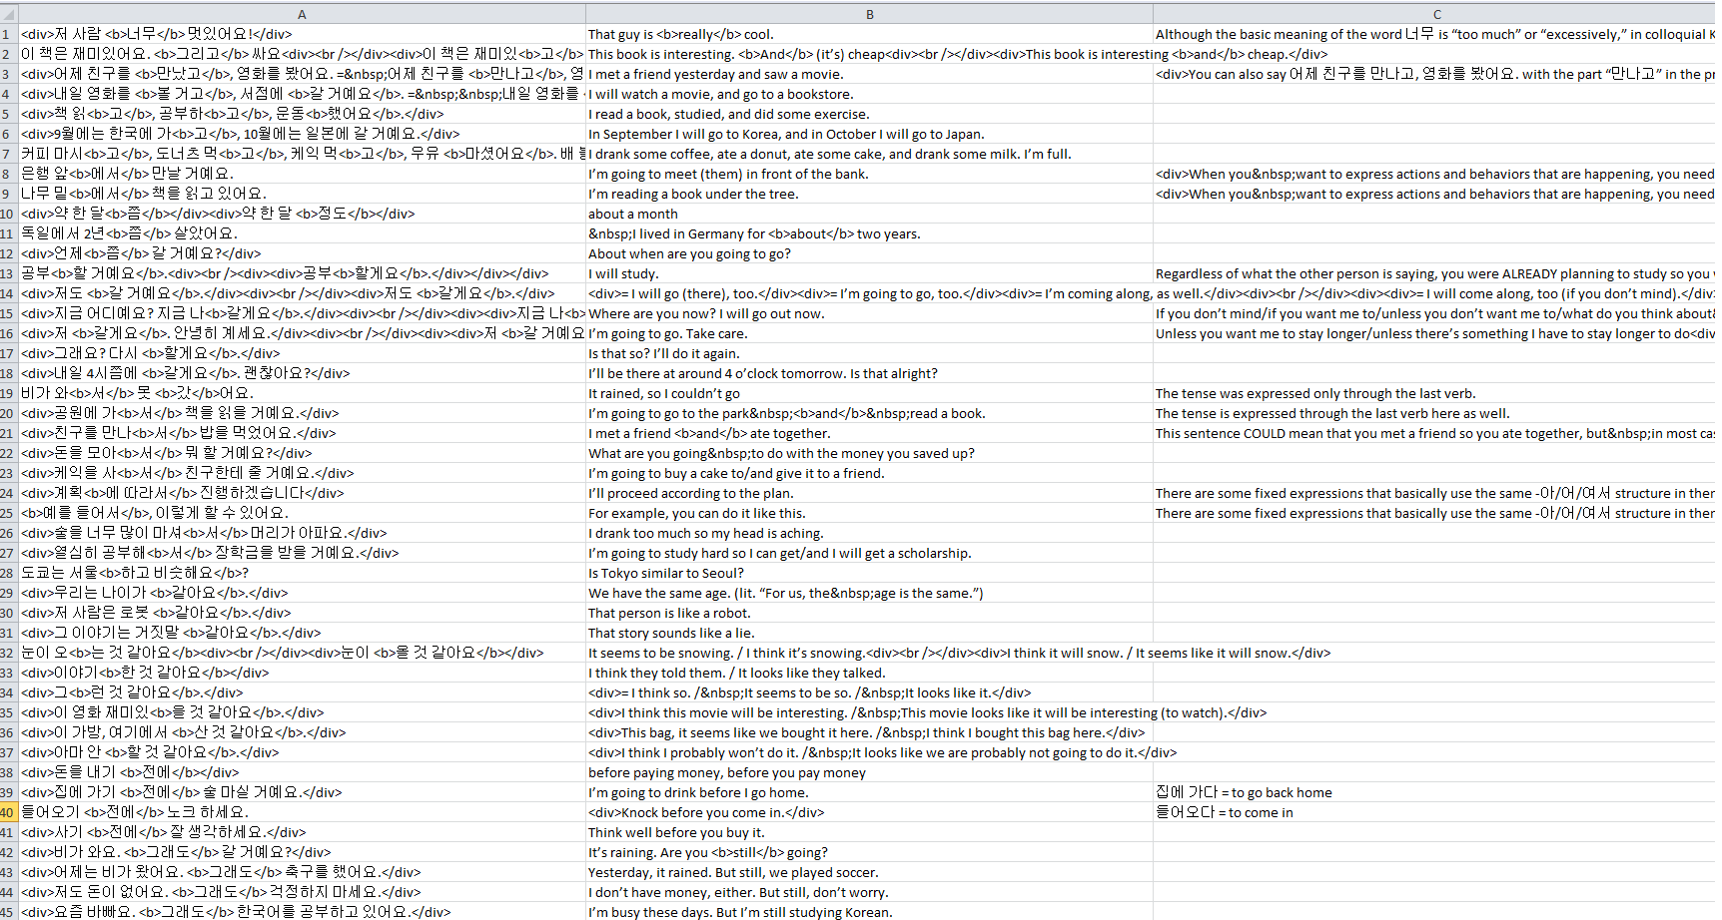Click cell 'That person is like a robot.'

[869, 613]
